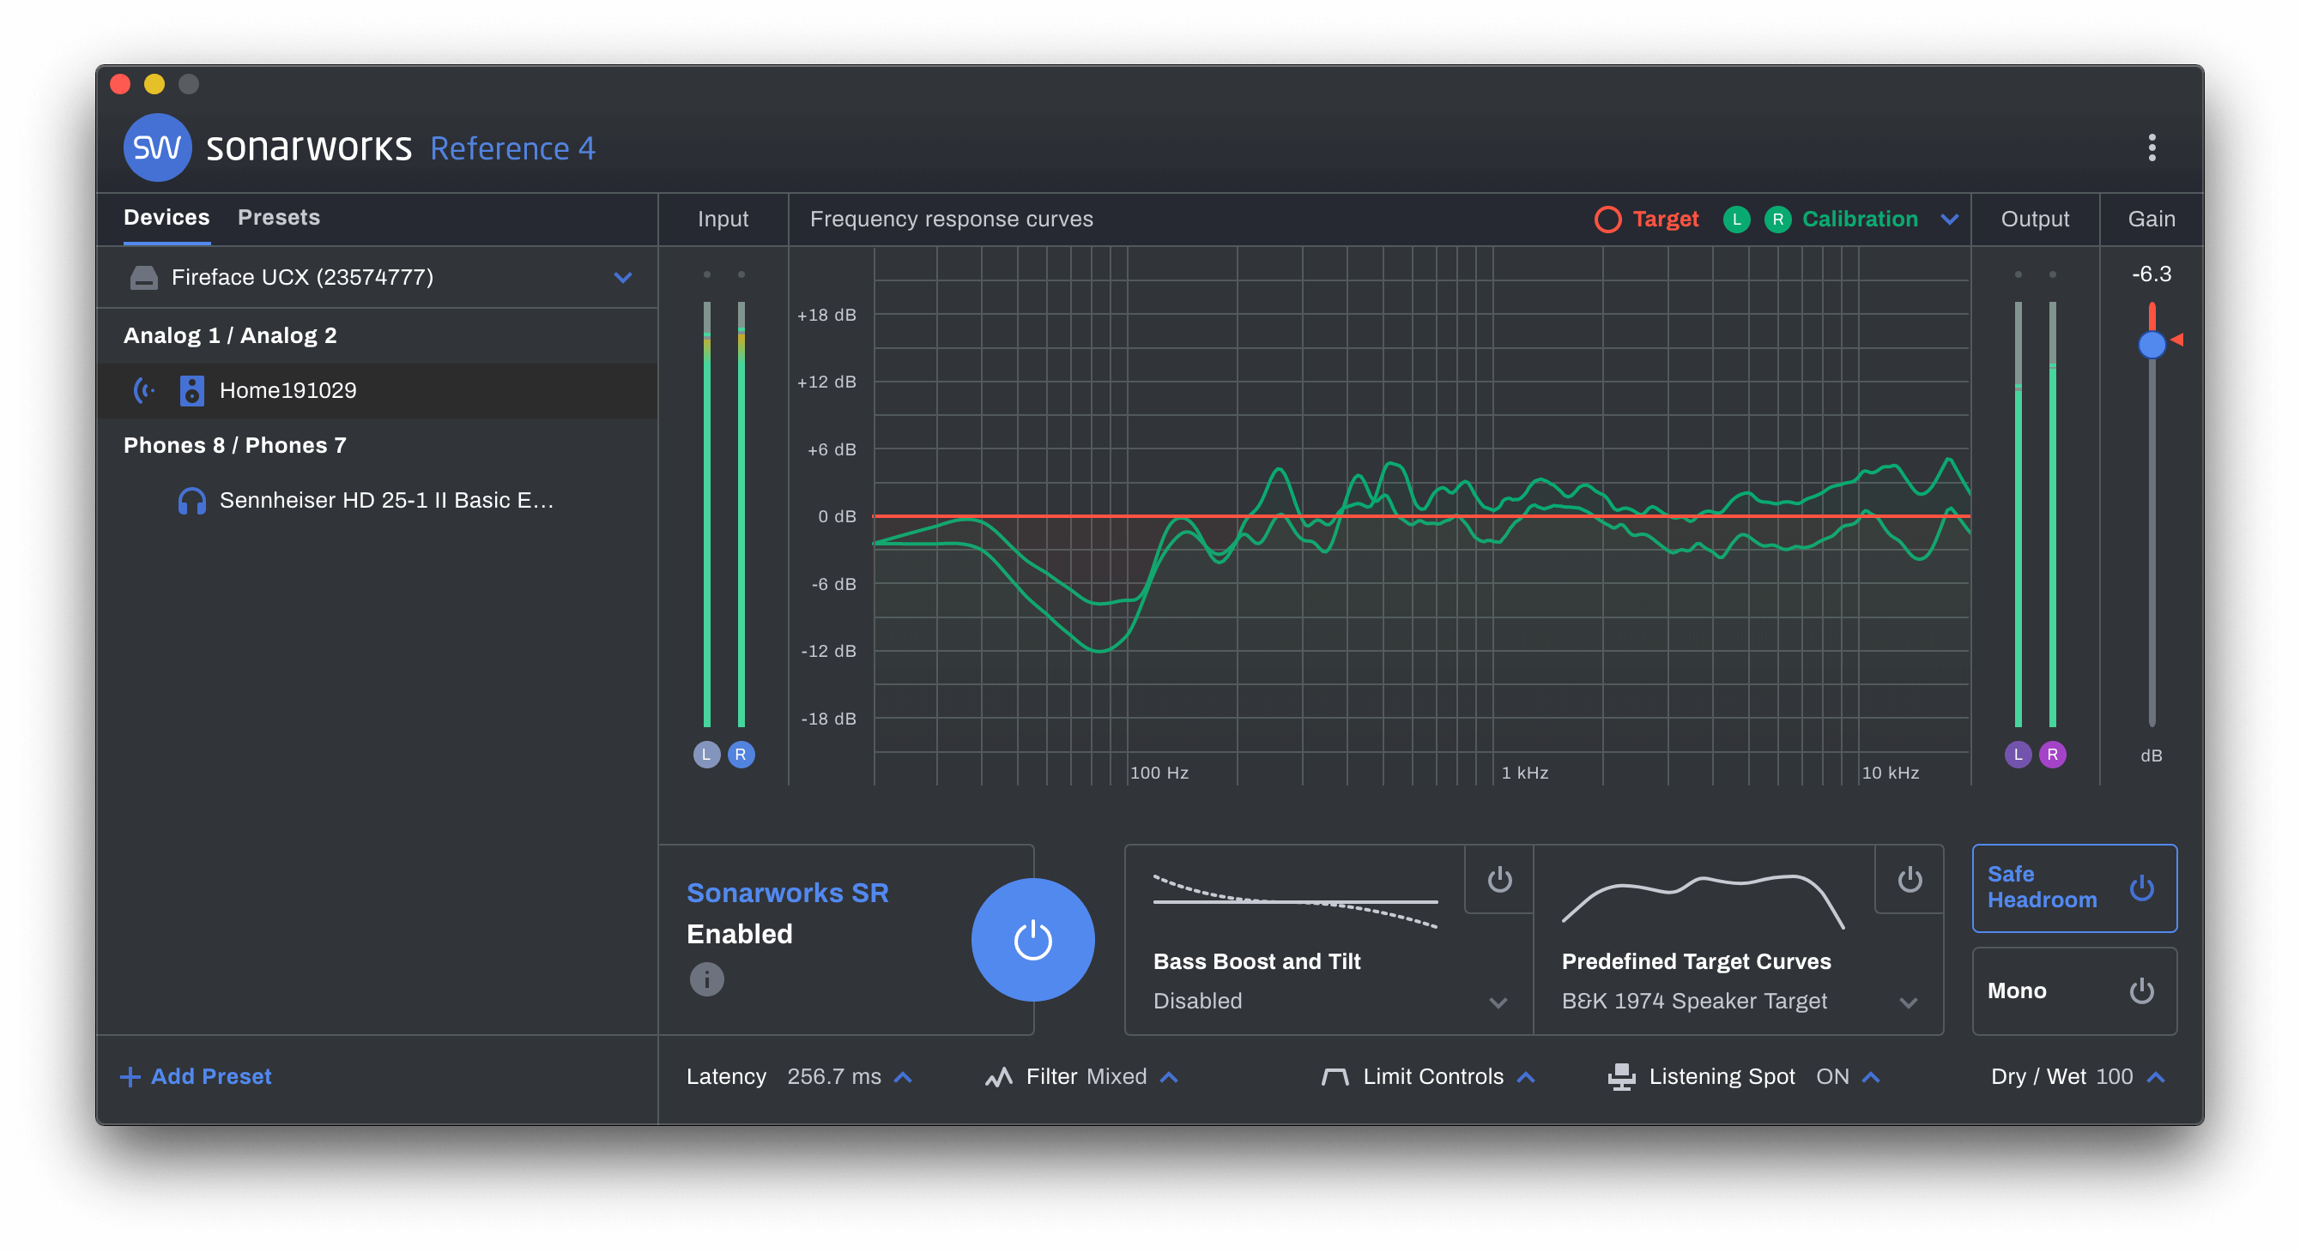This screenshot has height=1252, width=2300.
Task: Toggle the left calibration curve L indicator
Action: pyautogui.click(x=1735, y=219)
